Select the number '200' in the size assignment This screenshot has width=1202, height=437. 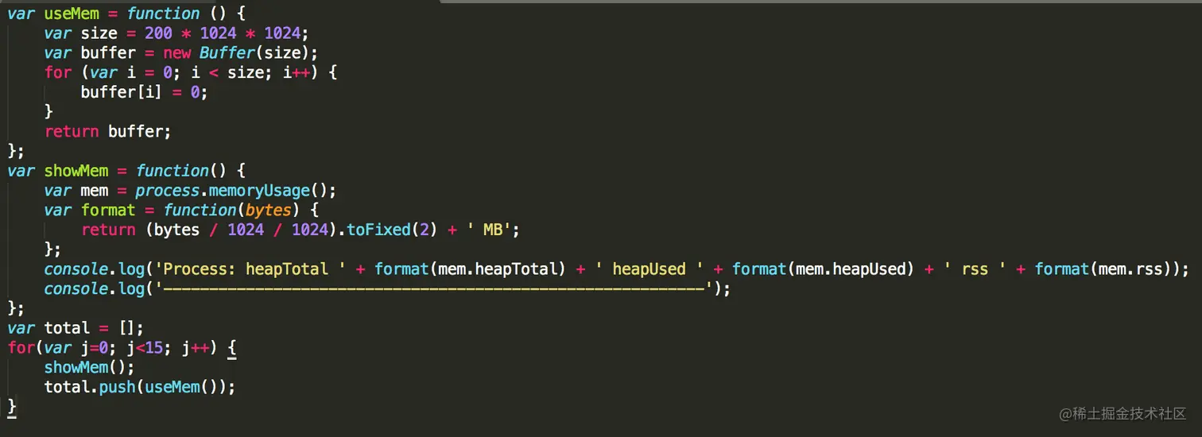click(x=158, y=33)
